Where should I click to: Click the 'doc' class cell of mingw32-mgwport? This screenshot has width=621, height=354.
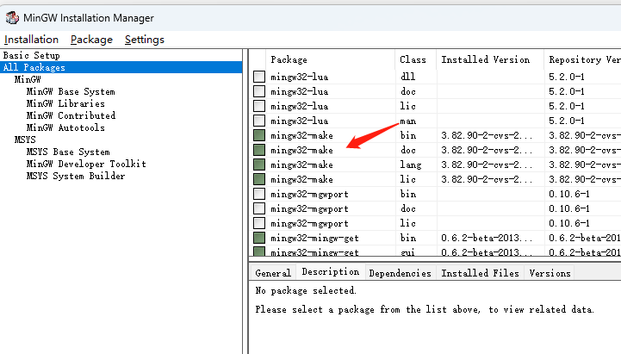click(x=407, y=208)
